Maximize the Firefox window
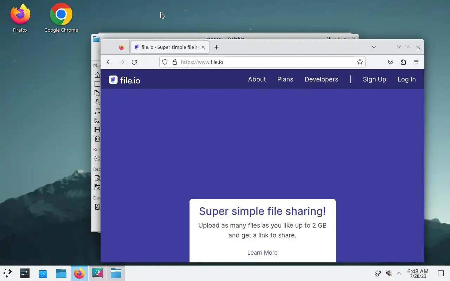This screenshot has height=281, width=450. [409, 47]
